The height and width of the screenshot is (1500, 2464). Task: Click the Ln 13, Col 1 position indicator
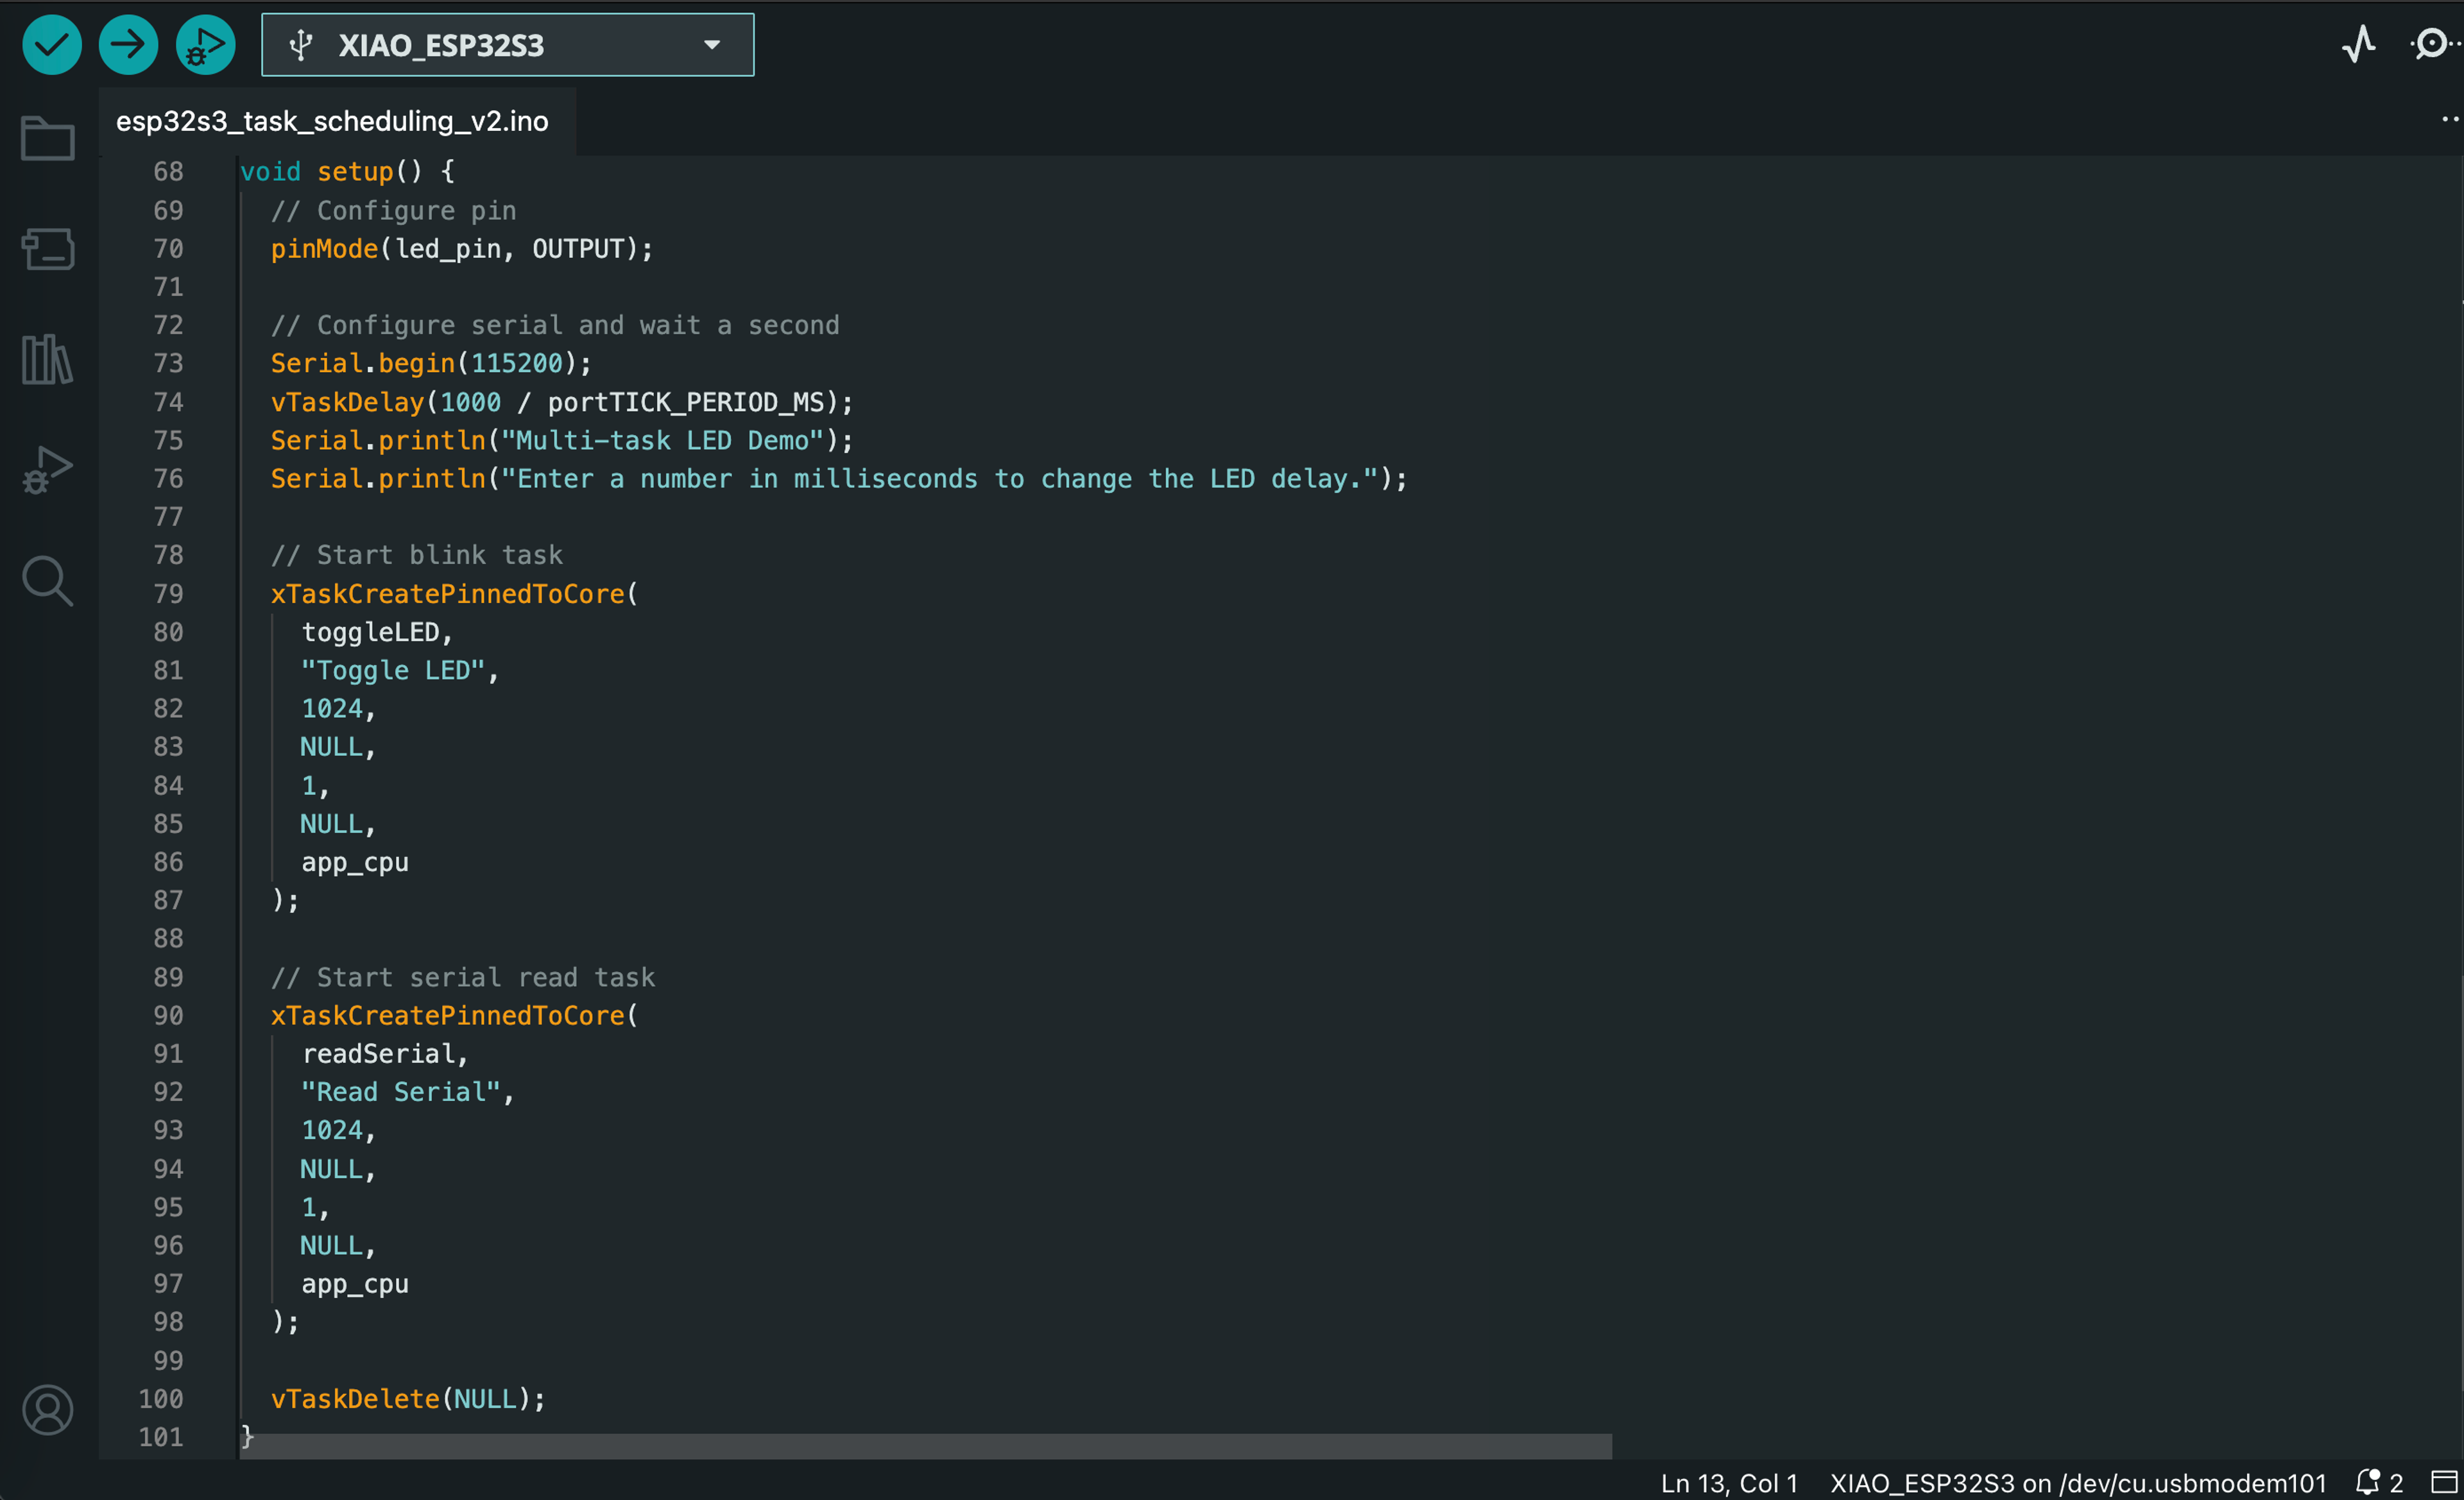(1729, 1483)
